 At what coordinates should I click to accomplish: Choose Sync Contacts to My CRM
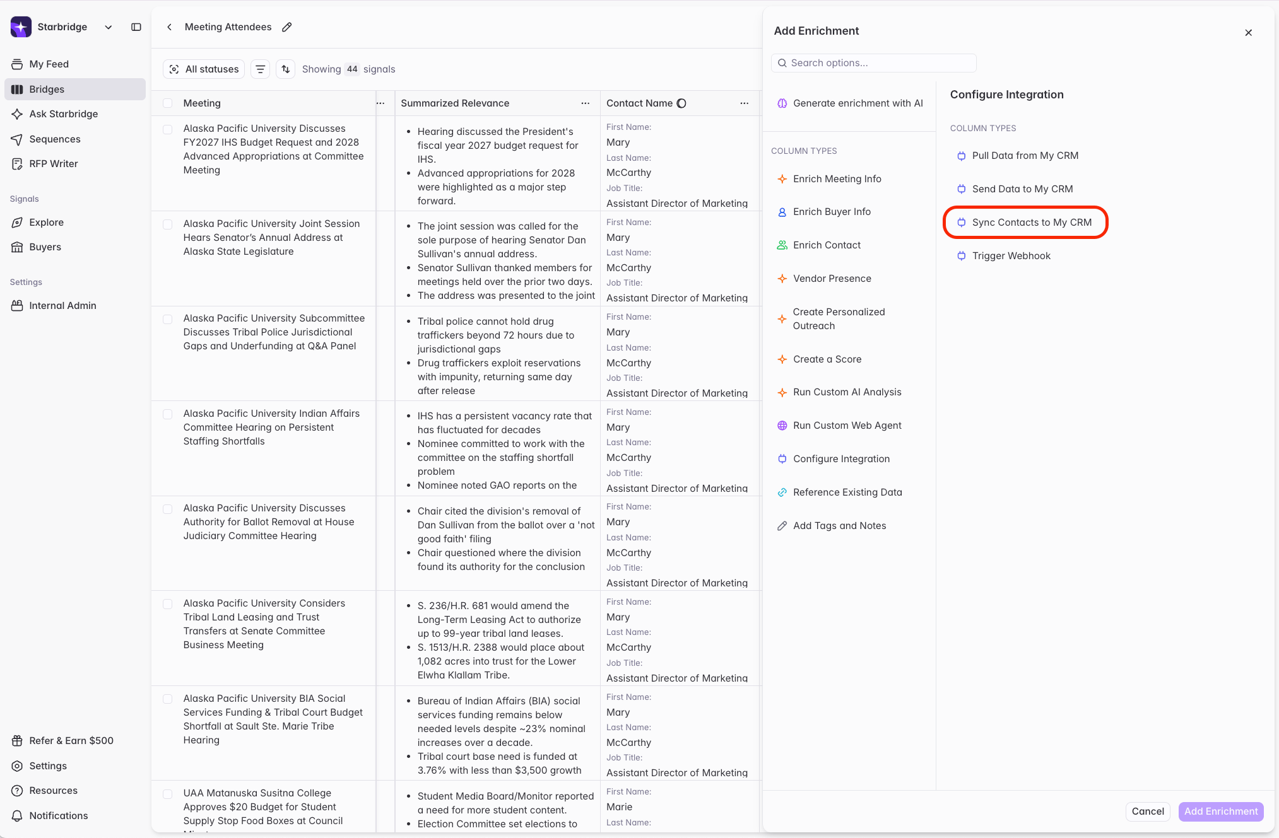pos(1025,223)
